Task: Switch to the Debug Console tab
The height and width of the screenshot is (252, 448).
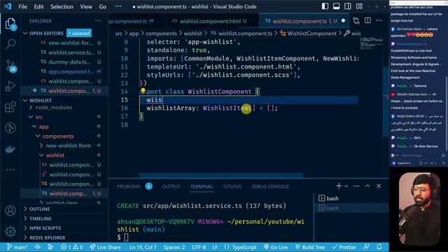Action: [270, 186]
